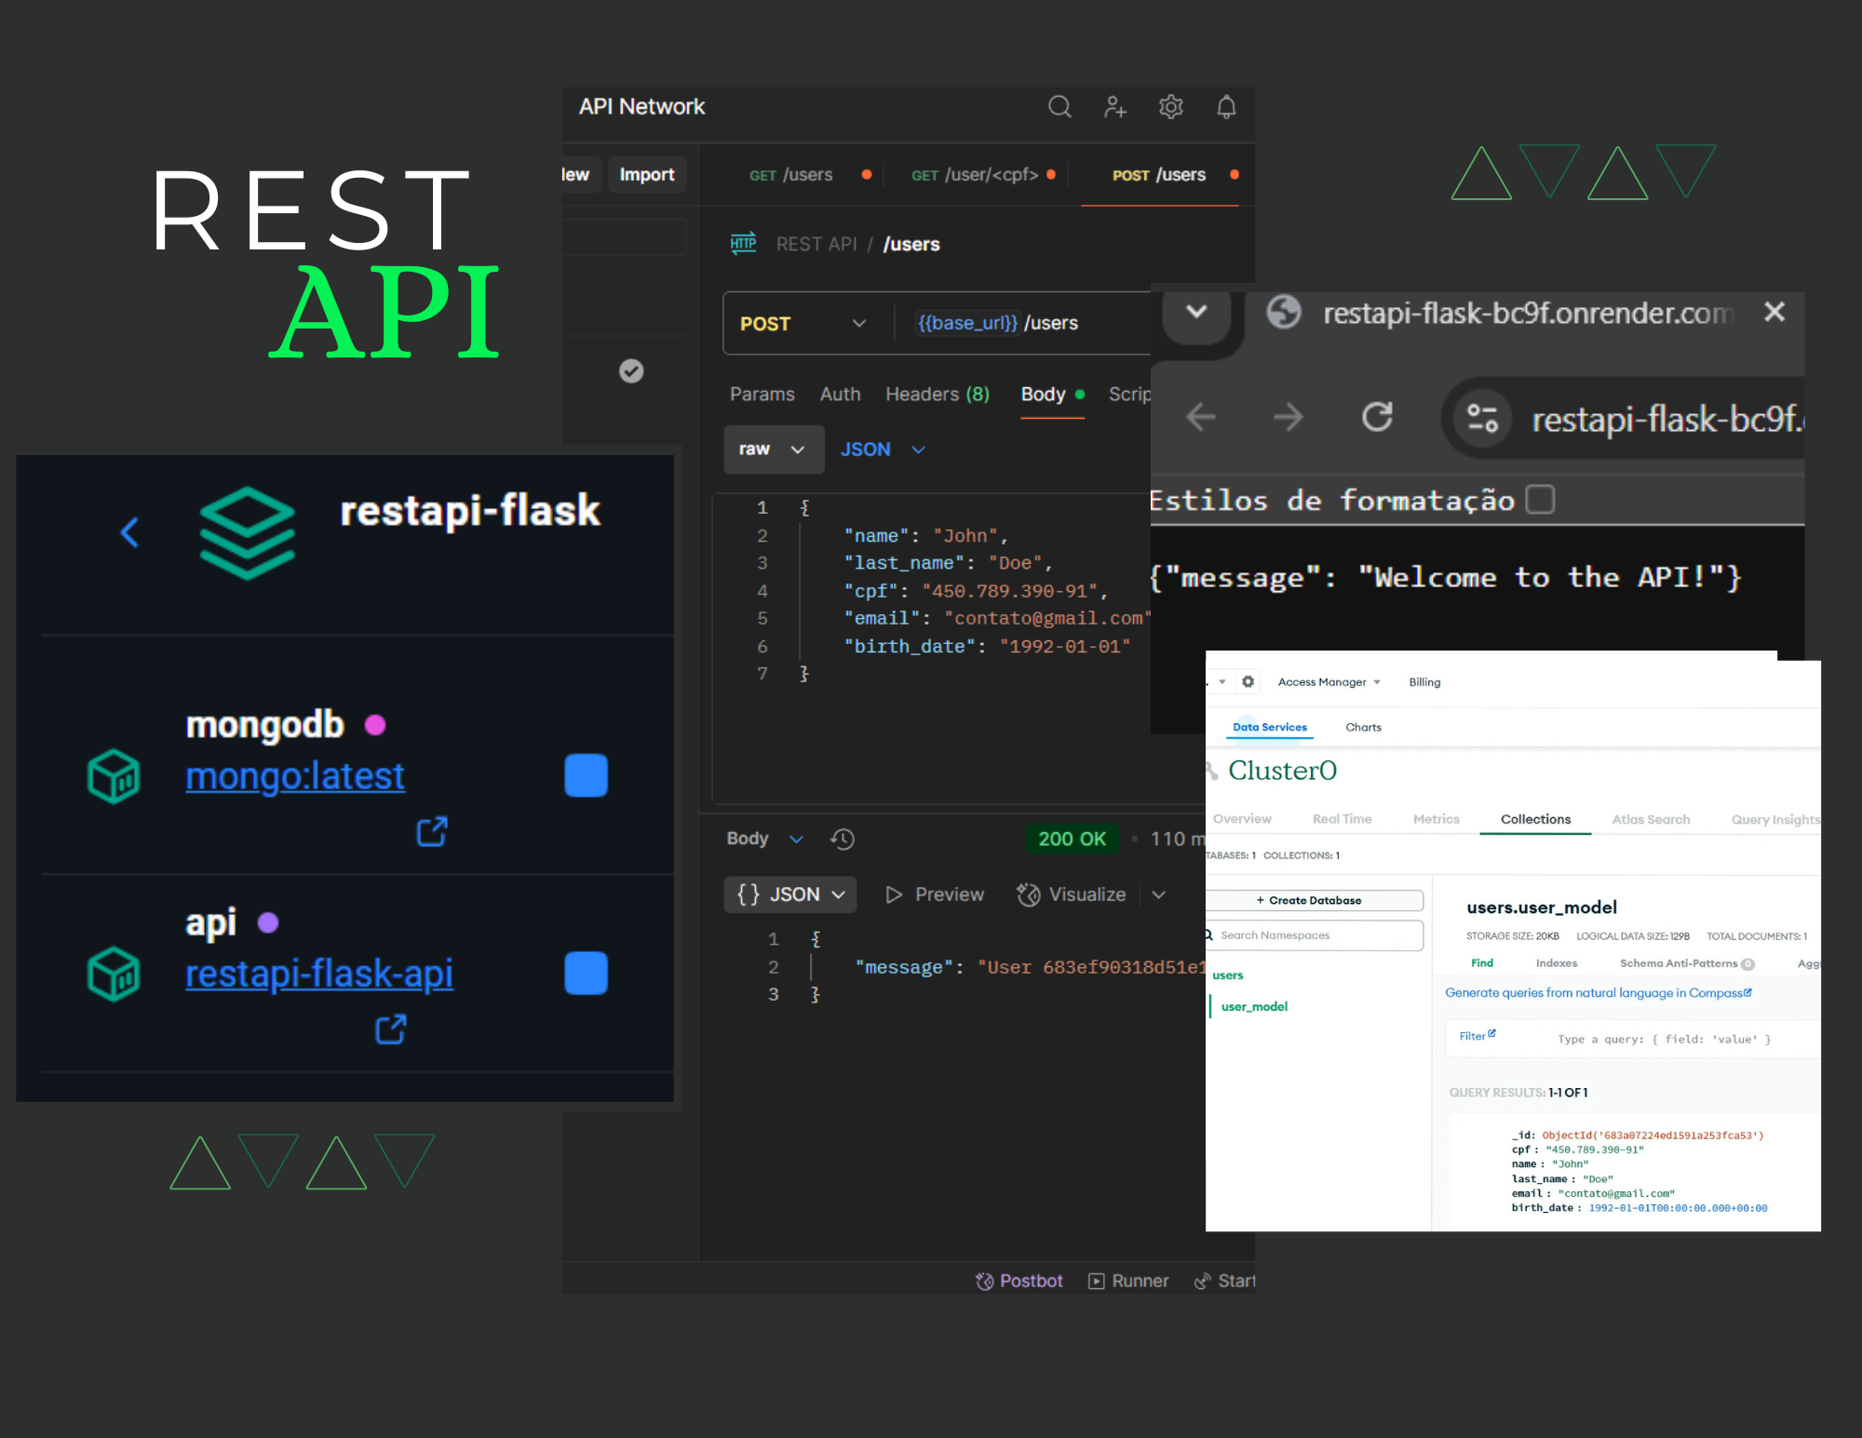The width and height of the screenshot is (1862, 1438).
Task: Click the back chevron beside restapi-flask
Action: (129, 532)
